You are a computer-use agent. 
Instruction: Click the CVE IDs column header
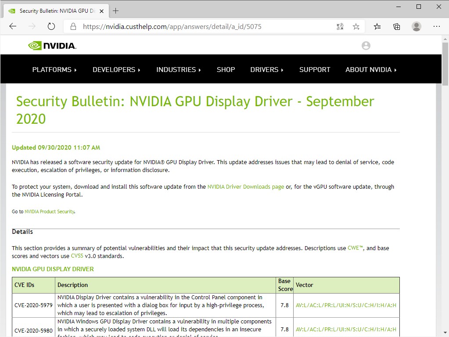pos(33,285)
